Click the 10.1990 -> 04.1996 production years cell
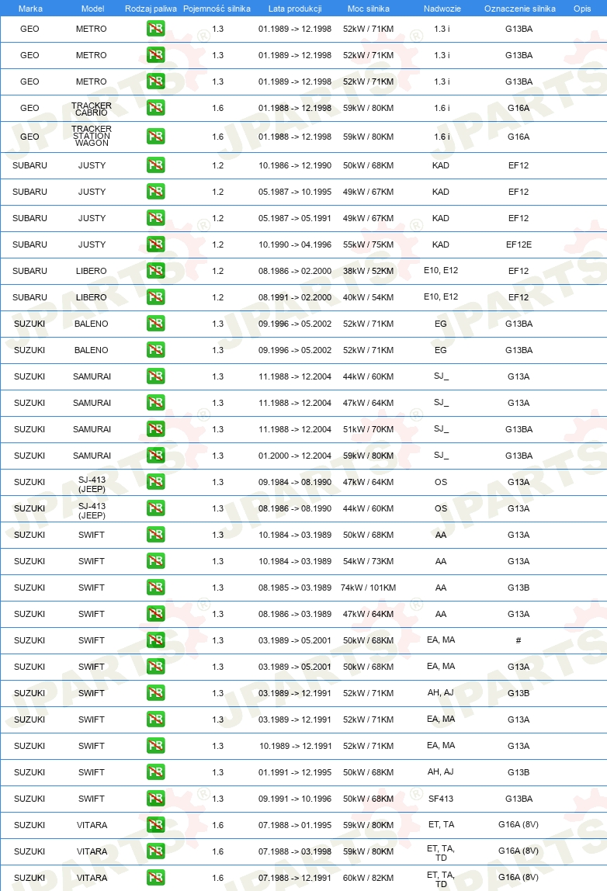 point(295,244)
